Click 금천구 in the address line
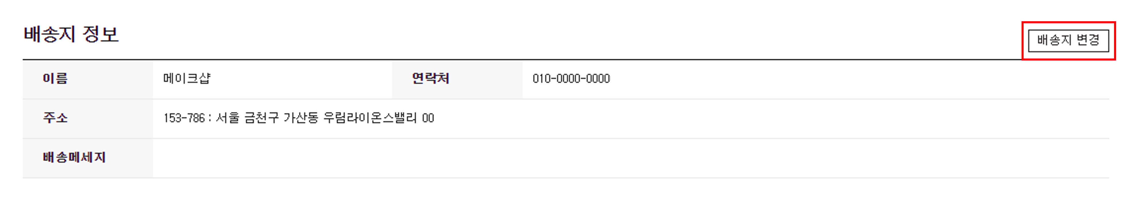This screenshot has height=205, width=1129. [261, 118]
